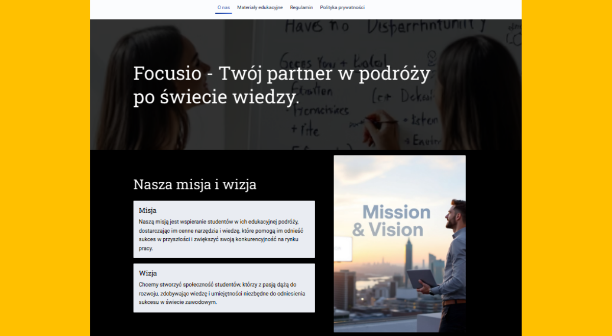Image resolution: width=612 pixels, height=336 pixels.
Task: Go to Materiały edukacyjne page
Action: 260,8
